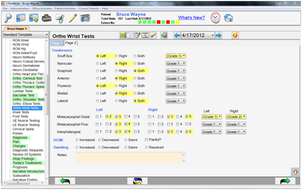Go to previous visit date blue arrow
Image resolution: width=302 pixels, height=190 pixels.
177,35
